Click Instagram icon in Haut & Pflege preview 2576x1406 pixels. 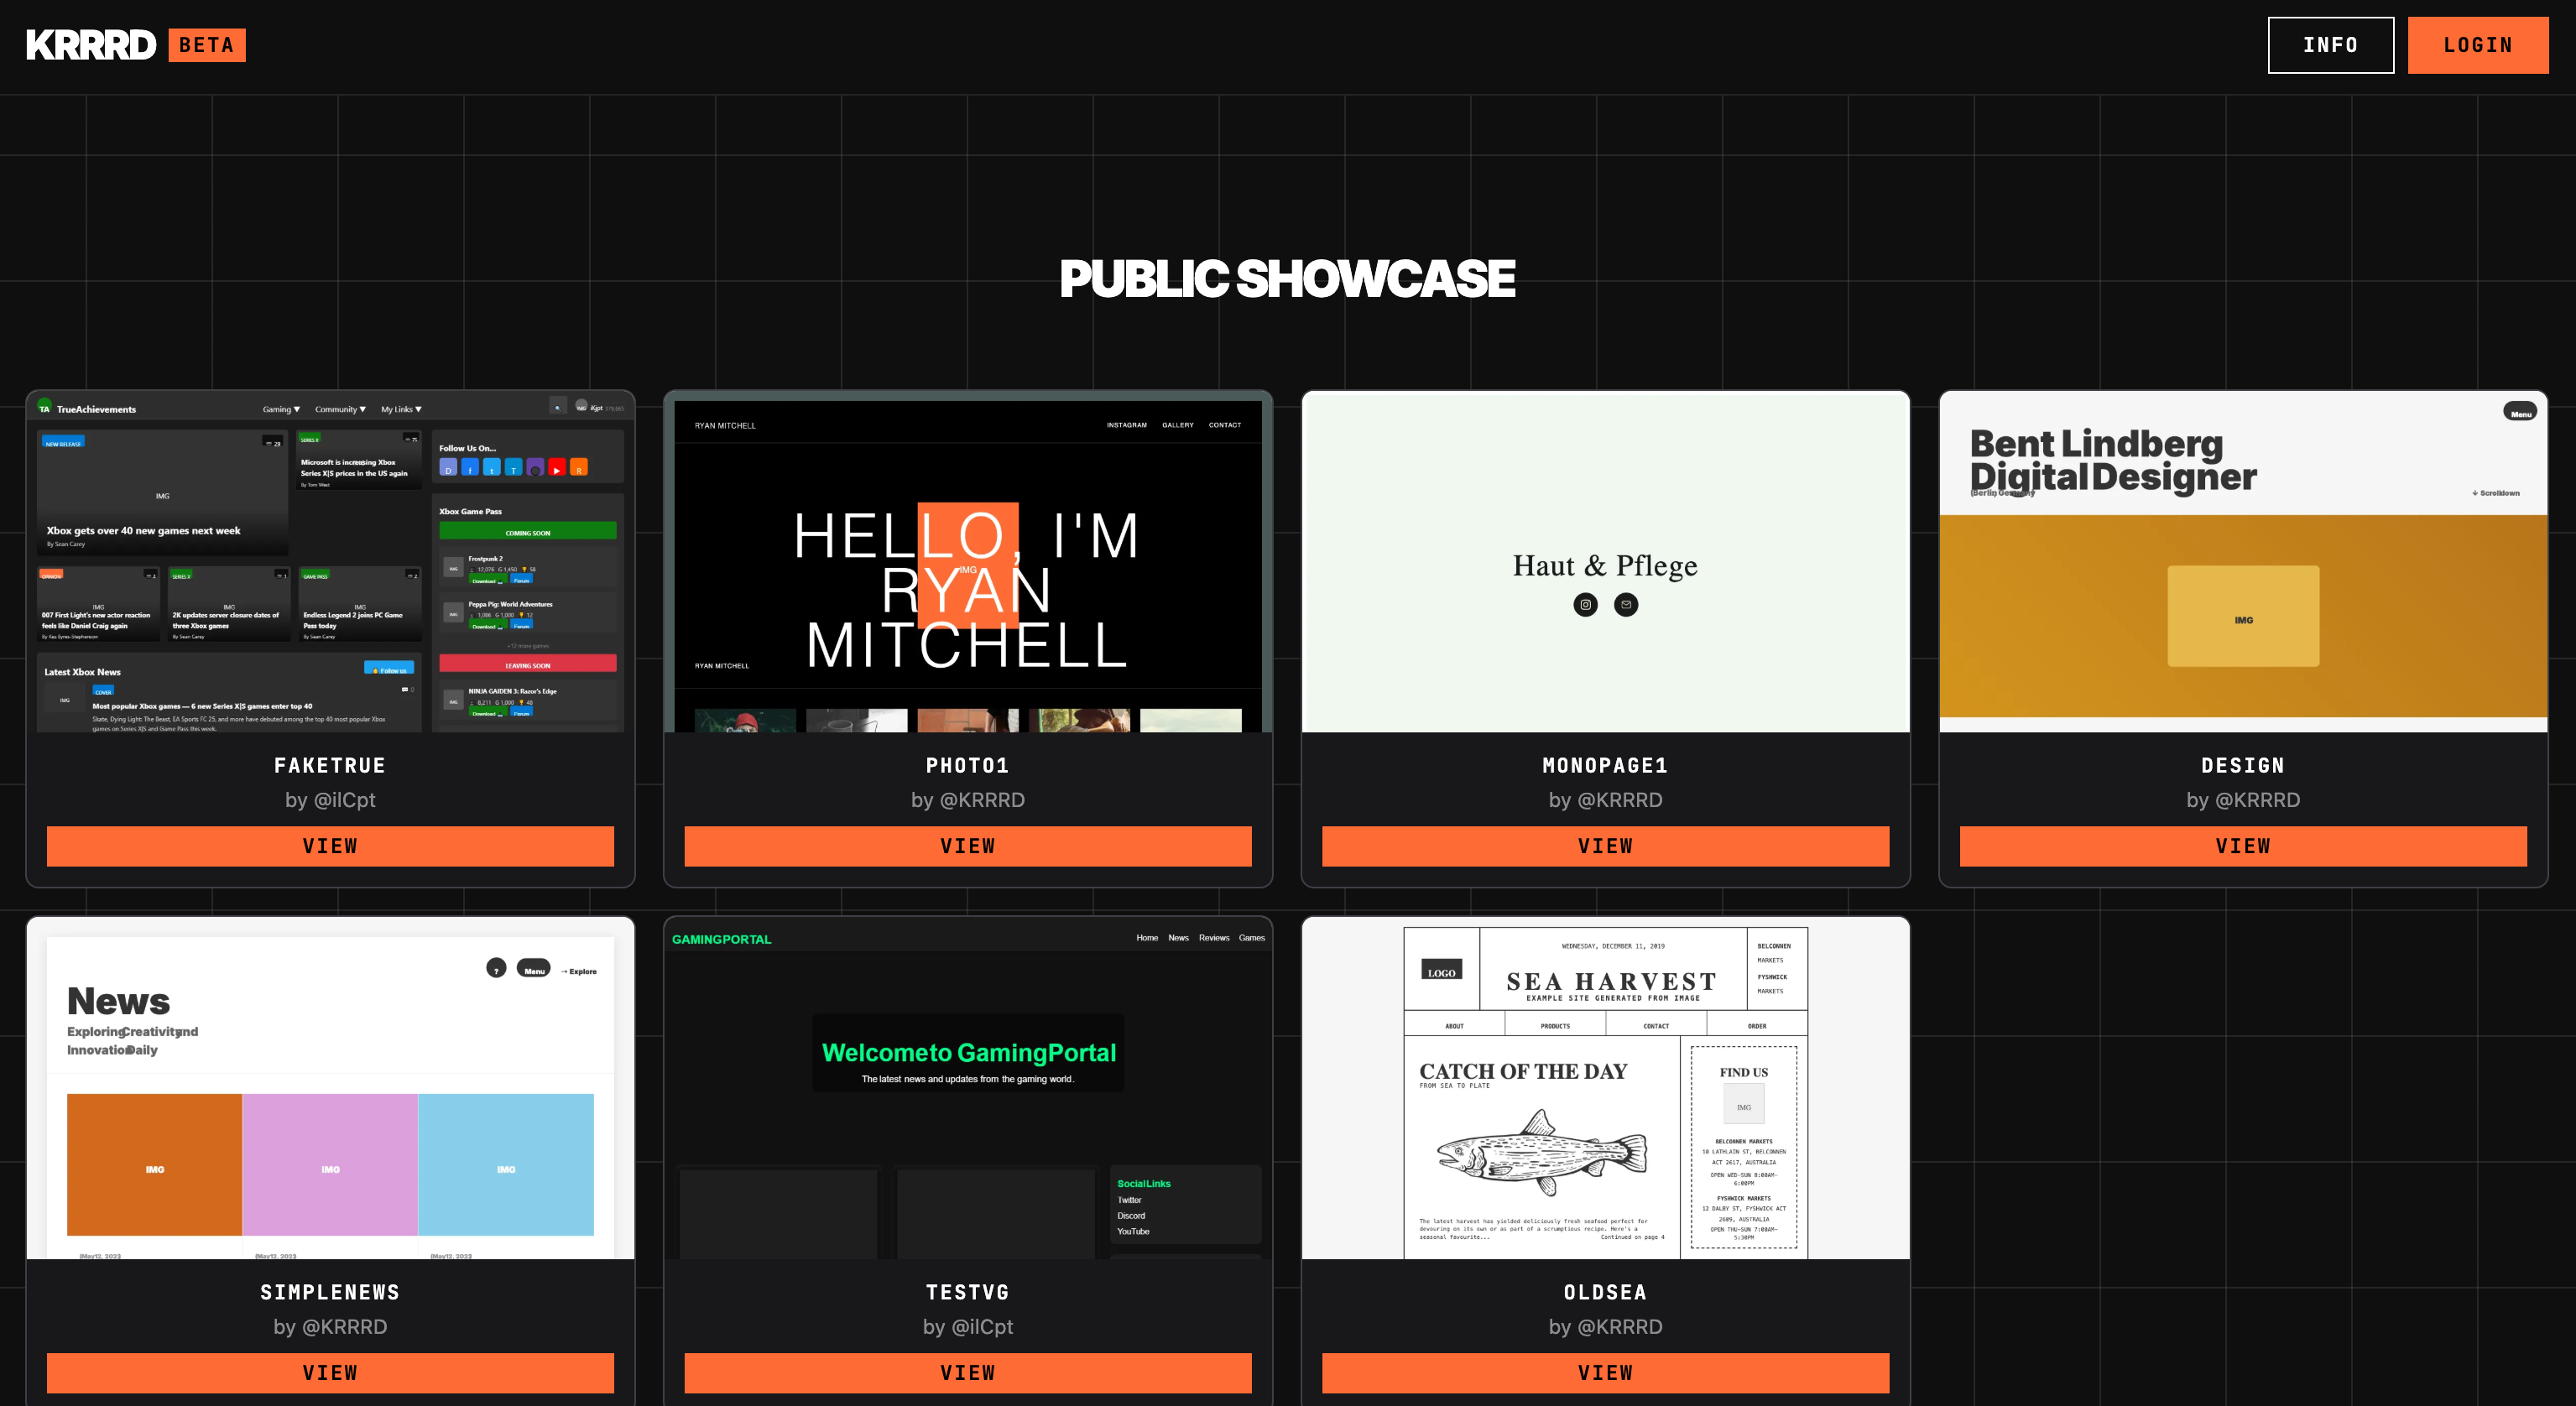point(1585,605)
